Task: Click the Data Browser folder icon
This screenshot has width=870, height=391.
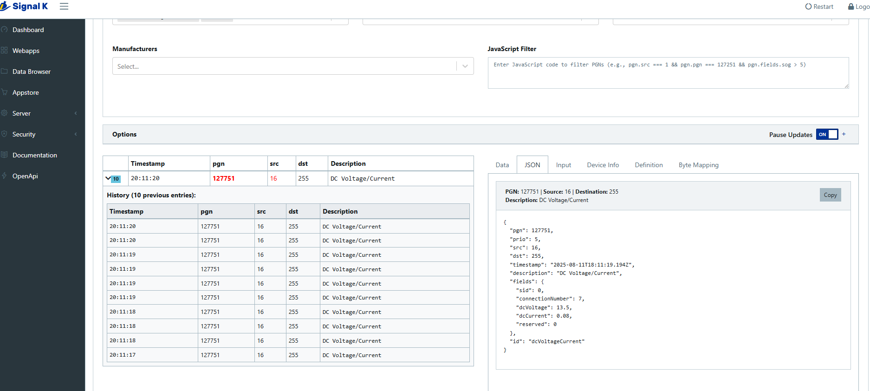Action: [x=4, y=72]
